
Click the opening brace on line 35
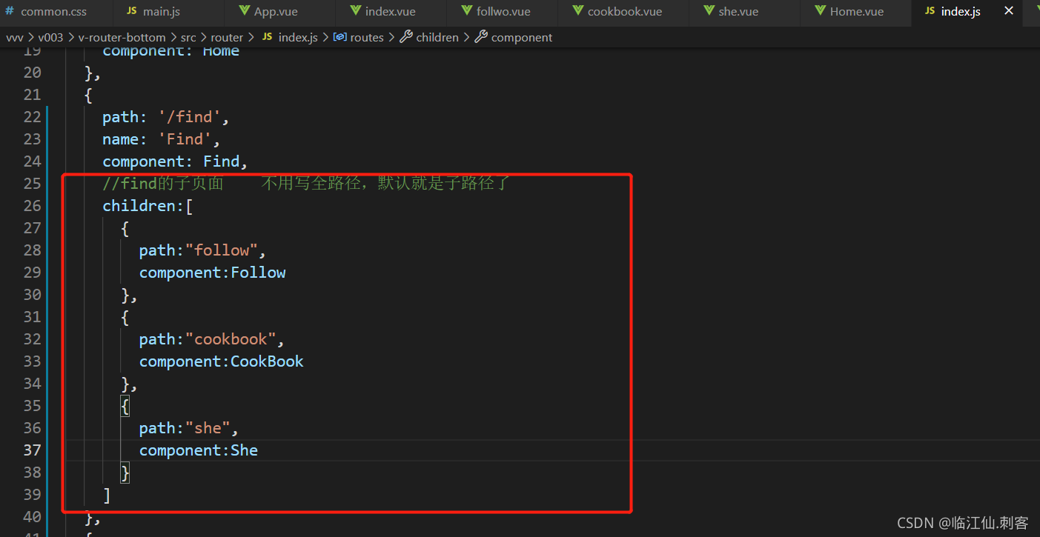point(125,406)
